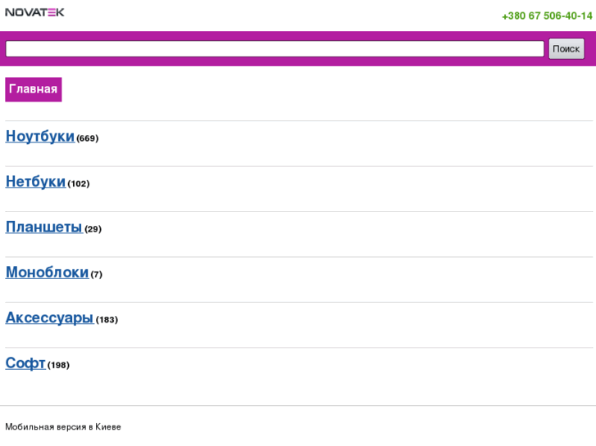Click the (198) count beside Софт
The width and height of the screenshot is (596, 446).
tap(59, 365)
